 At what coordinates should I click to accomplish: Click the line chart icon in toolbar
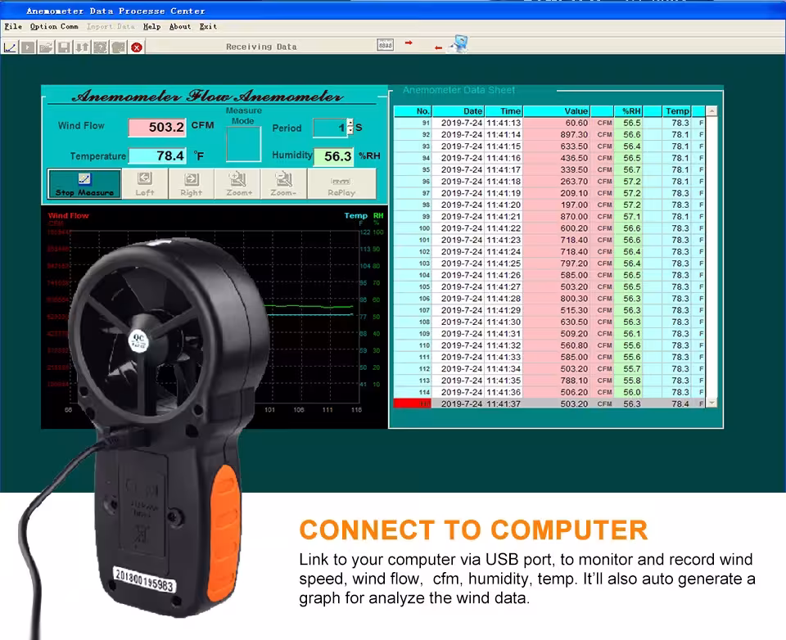click(x=10, y=47)
